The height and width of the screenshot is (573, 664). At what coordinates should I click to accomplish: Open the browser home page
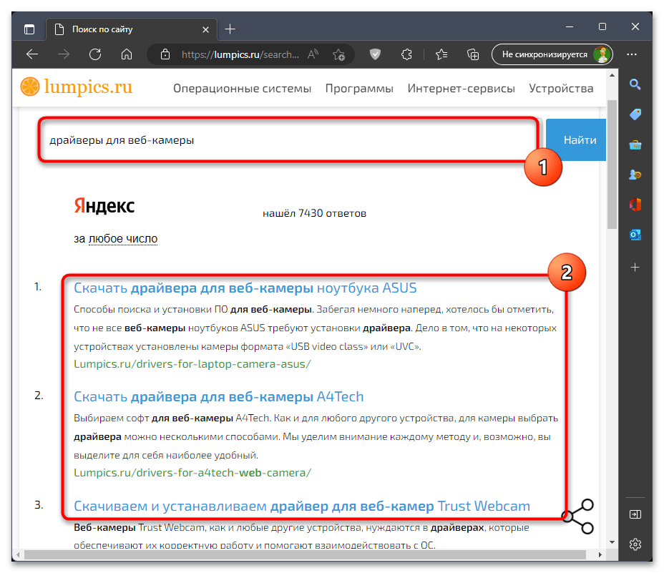[x=127, y=54]
